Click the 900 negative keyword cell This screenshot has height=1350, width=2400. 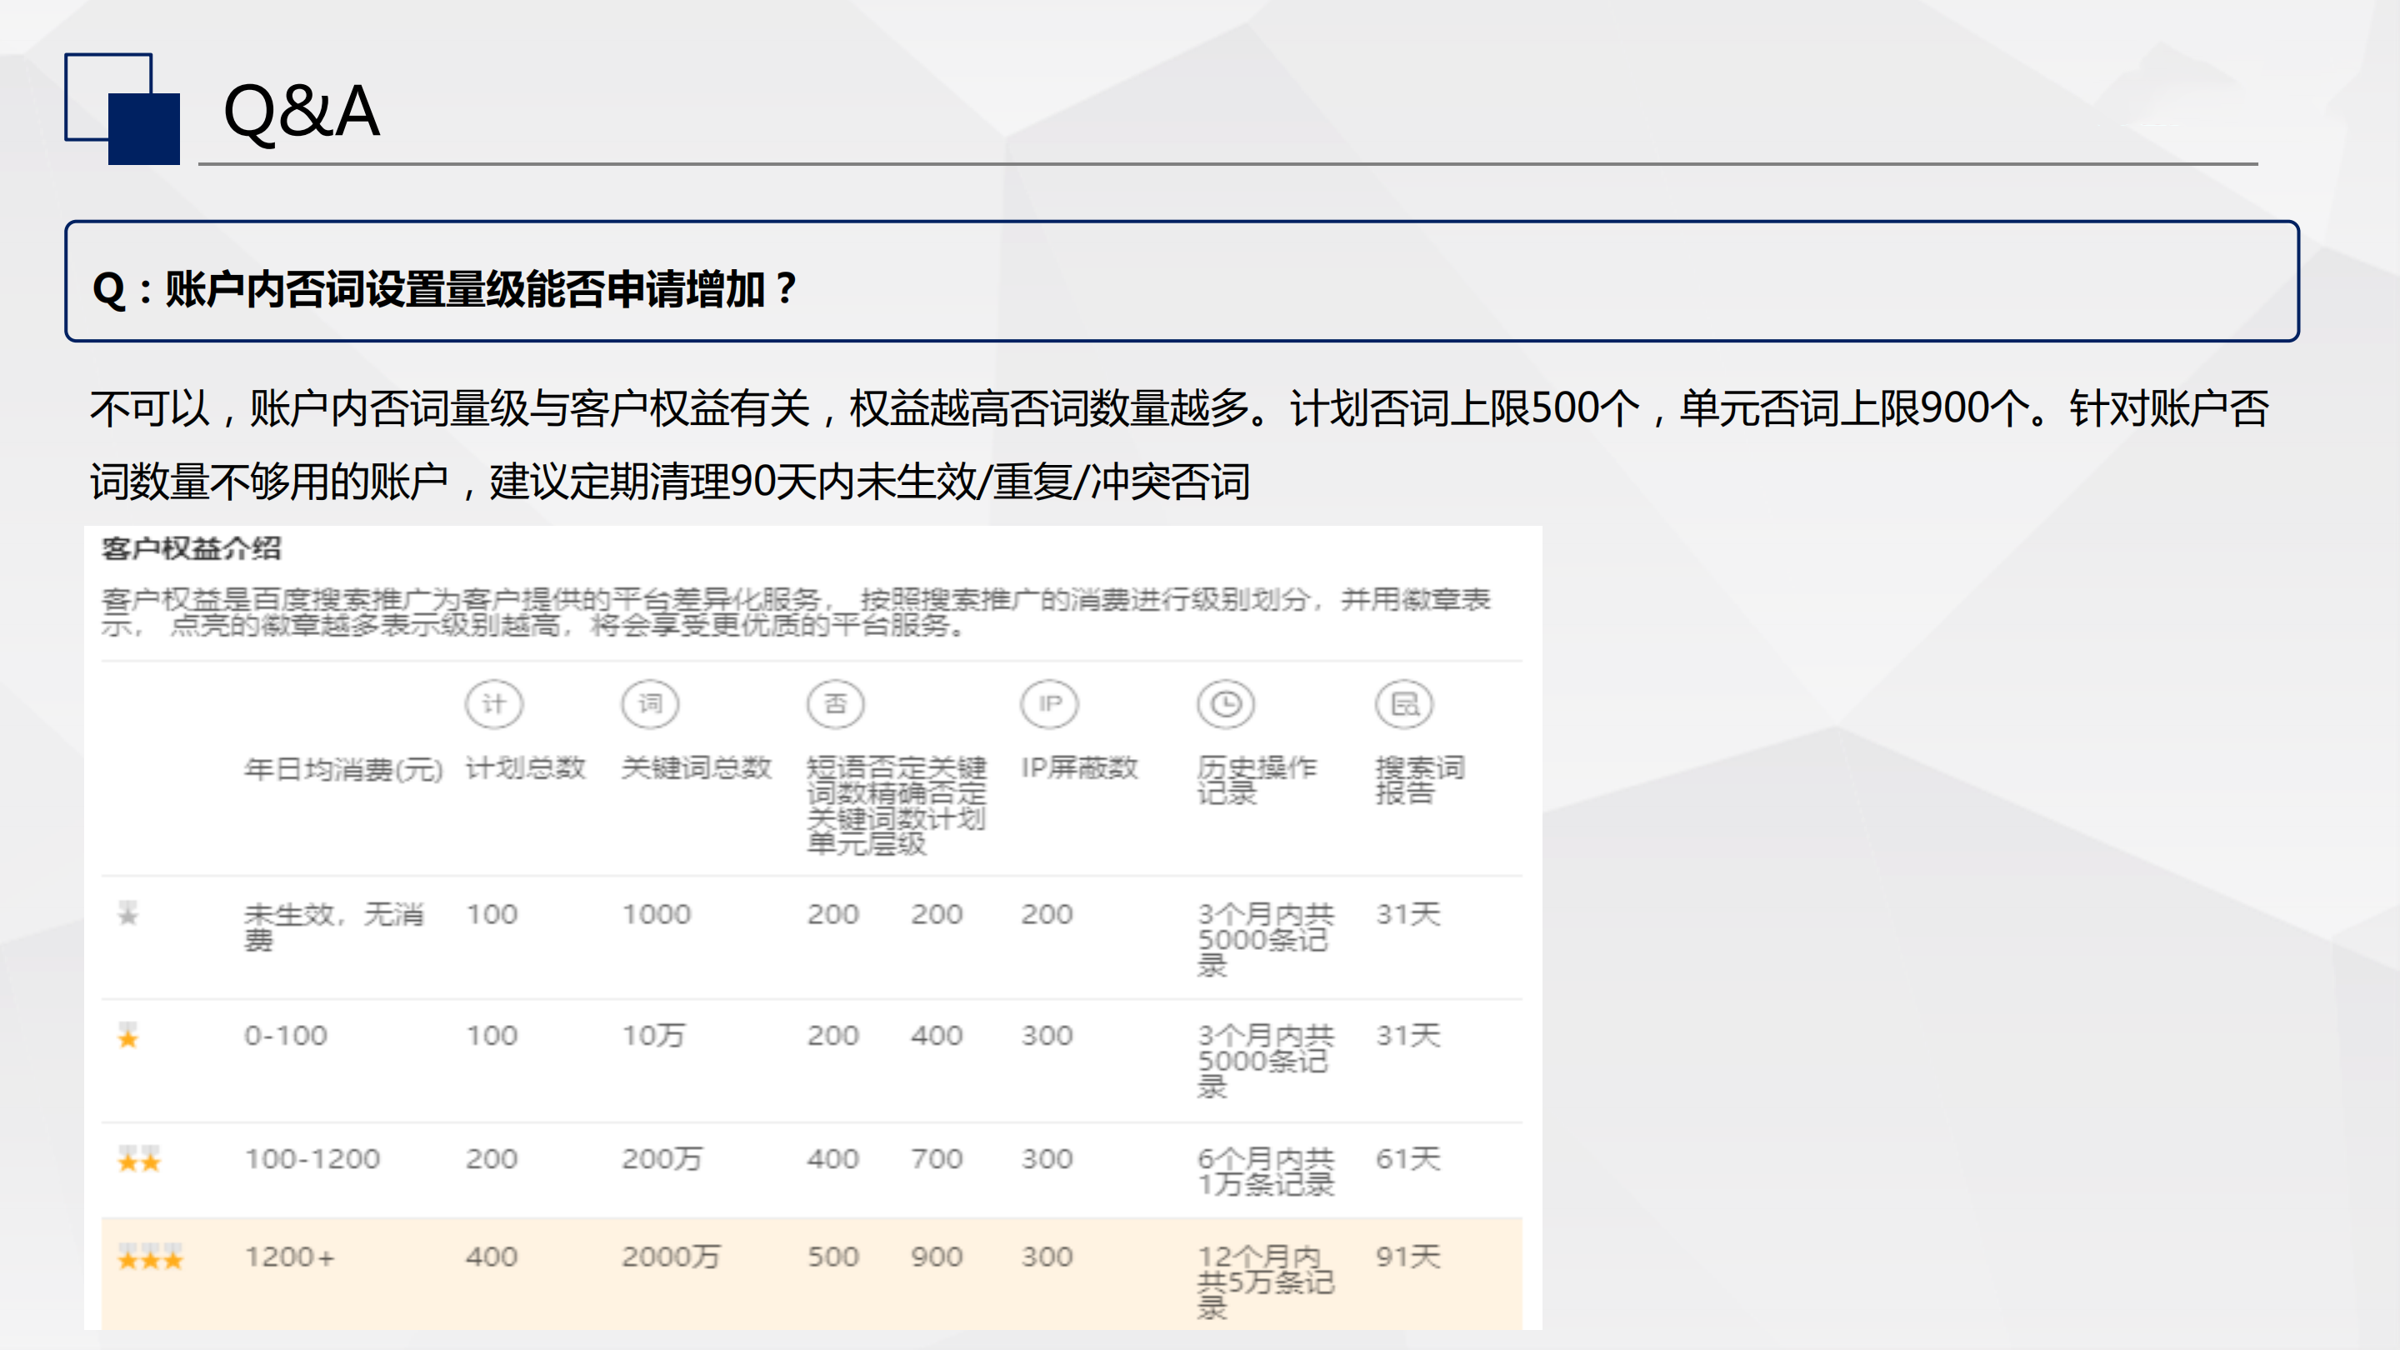937,1257
